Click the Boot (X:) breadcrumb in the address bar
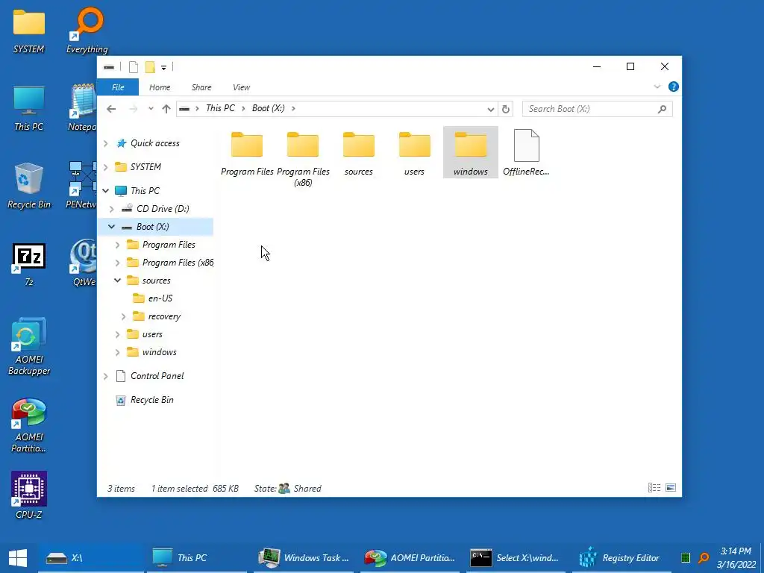 tap(269, 108)
